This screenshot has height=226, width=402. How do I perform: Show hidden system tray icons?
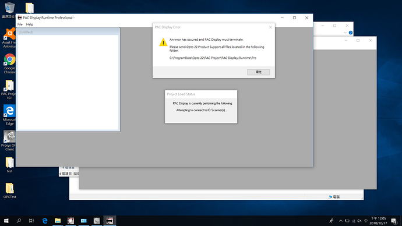(x=341, y=221)
